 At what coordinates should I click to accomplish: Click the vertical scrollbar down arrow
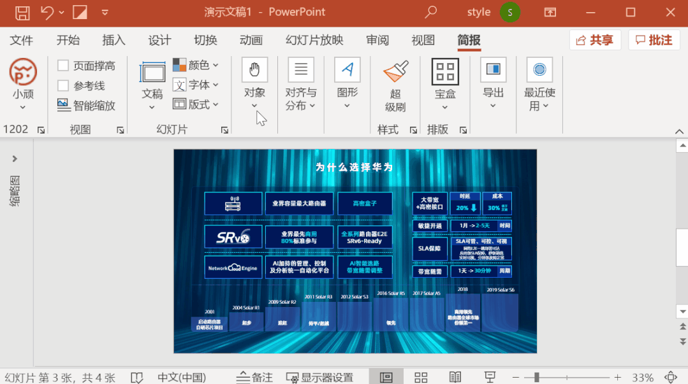pyautogui.click(x=682, y=311)
